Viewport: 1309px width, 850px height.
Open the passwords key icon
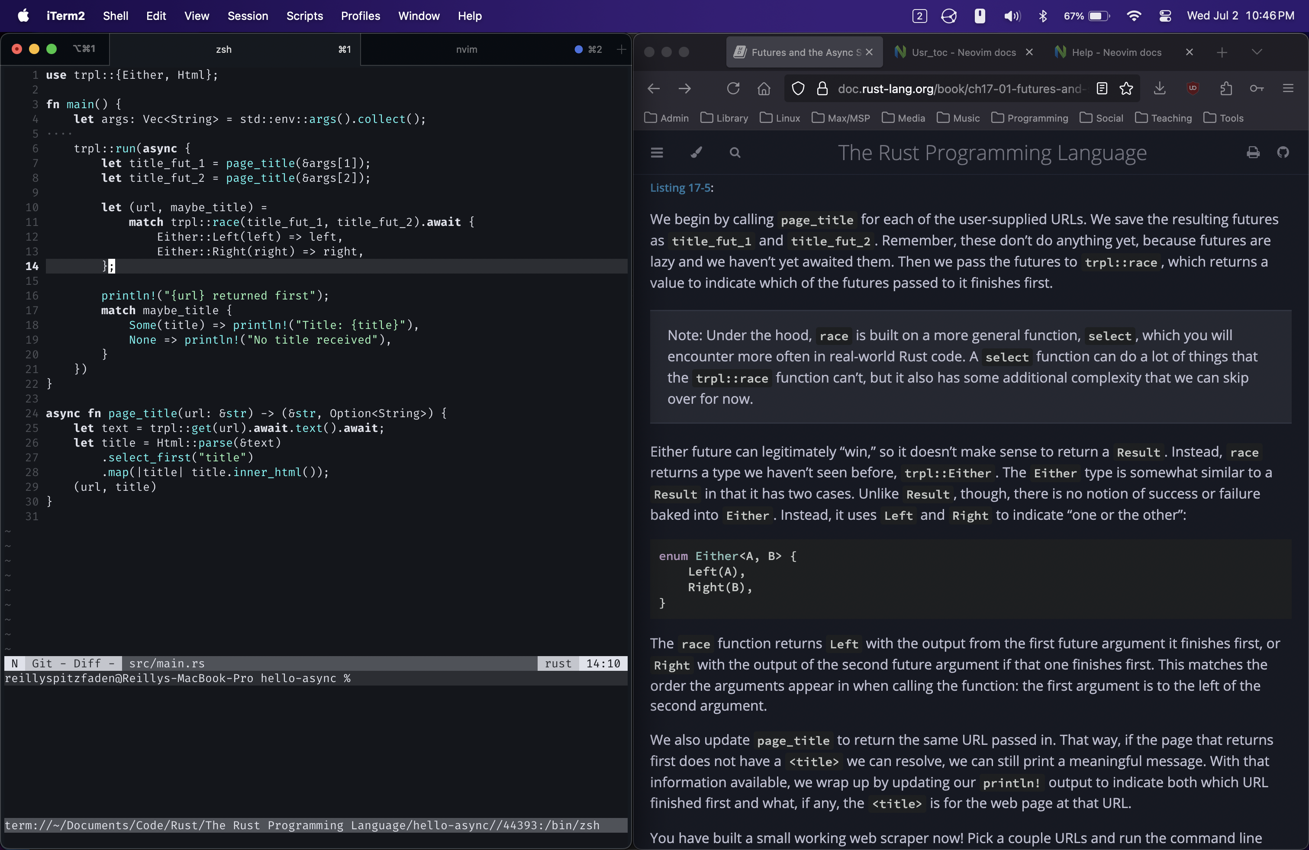point(1257,89)
